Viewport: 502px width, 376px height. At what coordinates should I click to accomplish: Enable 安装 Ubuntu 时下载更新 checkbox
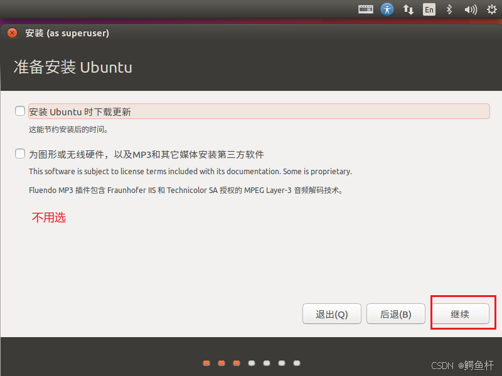(20, 111)
